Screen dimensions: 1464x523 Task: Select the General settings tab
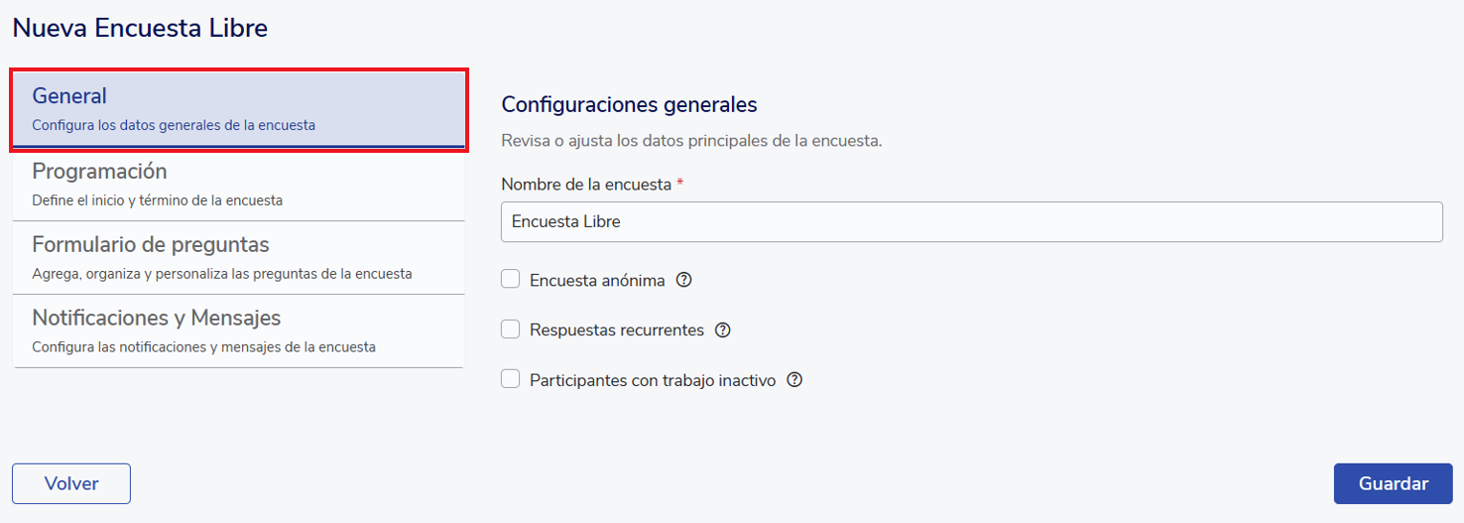tap(238, 109)
